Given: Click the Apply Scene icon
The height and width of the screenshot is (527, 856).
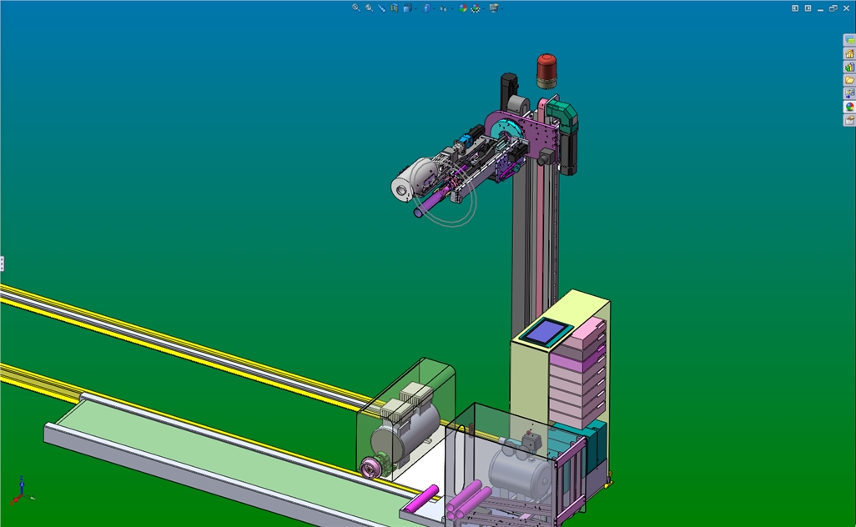Looking at the screenshot, I should (x=476, y=8).
